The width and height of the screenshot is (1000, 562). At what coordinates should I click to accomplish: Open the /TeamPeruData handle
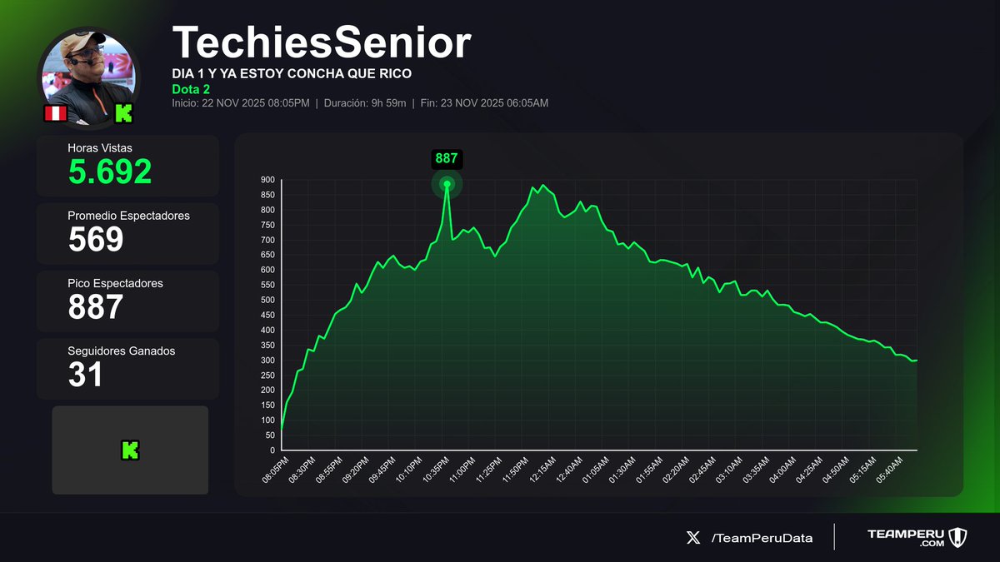(x=762, y=538)
